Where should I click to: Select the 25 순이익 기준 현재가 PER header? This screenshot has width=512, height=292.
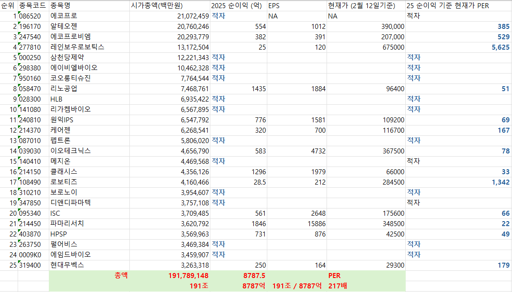pos(459,5)
